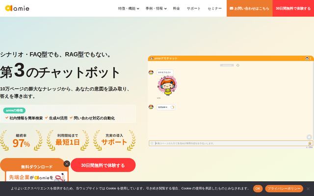Click the chat message input field
The image size is (314, 196).
click(x=230, y=143)
